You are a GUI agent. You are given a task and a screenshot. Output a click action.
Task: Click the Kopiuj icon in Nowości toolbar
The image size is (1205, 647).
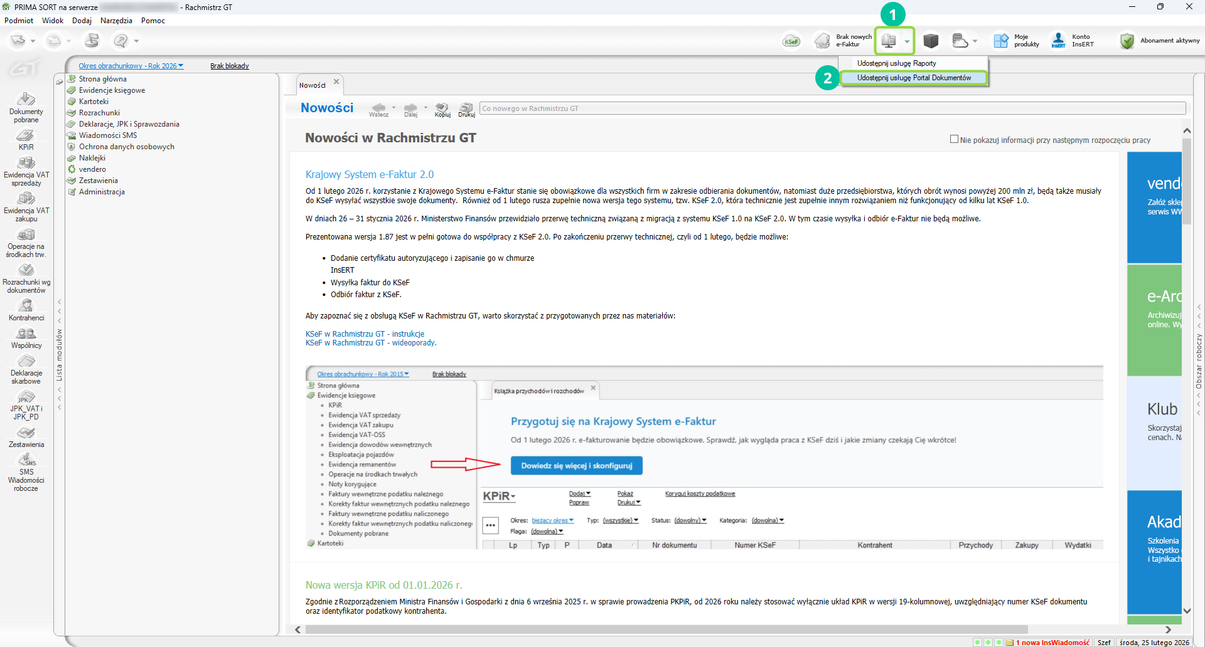(x=442, y=109)
